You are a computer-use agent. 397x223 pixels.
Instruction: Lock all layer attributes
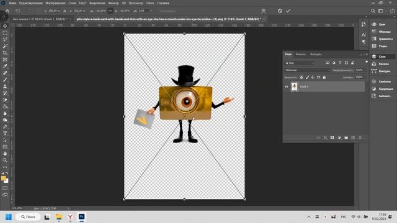click(324, 77)
